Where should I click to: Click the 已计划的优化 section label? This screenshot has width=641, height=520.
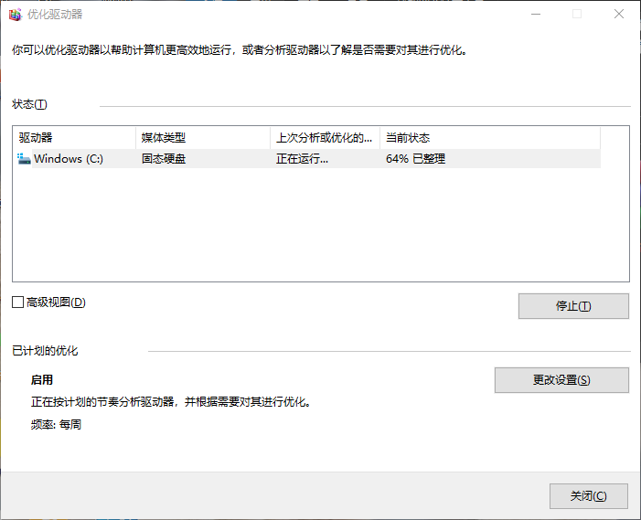(x=45, y=351)
